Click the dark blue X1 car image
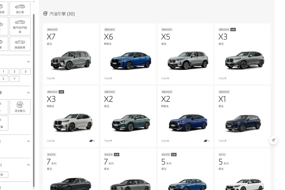Screen dimensions: 285x190 [x=243, y=123]
